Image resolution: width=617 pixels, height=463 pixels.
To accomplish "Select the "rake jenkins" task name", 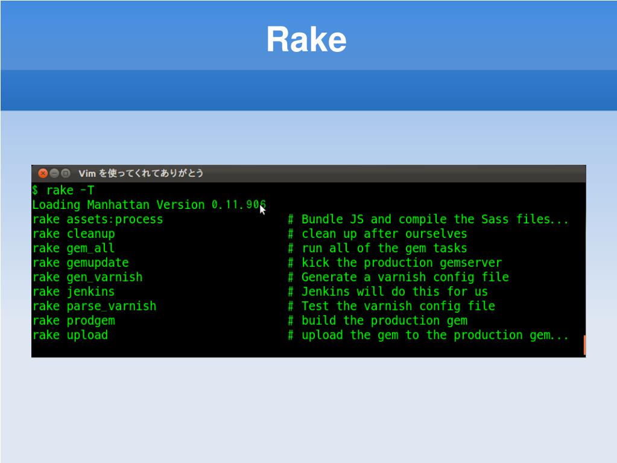I will (x=74, y=292).
